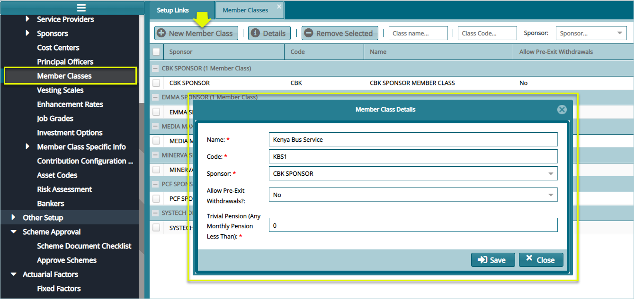Open Principal Officers from the sidebar

coord(65,62)
